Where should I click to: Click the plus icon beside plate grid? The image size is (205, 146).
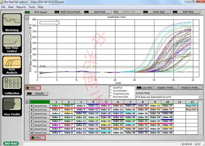tap(27, 102)
